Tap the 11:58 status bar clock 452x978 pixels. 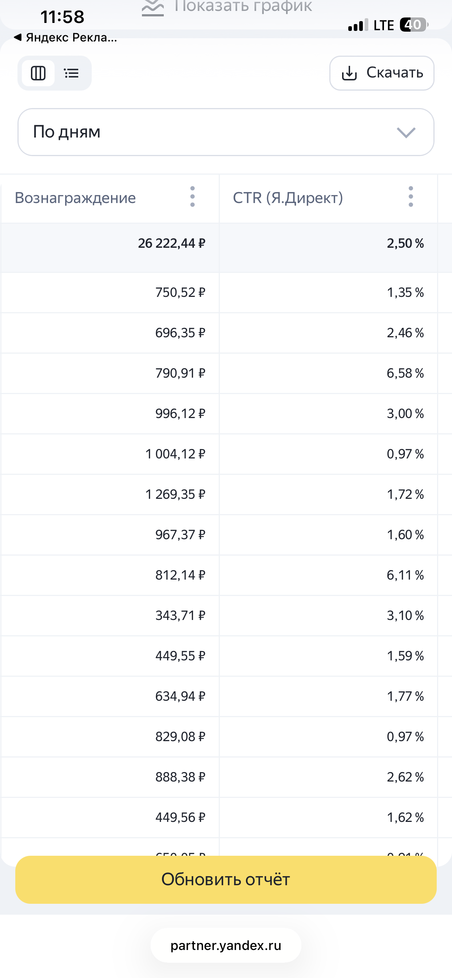[x=62, y=17]
